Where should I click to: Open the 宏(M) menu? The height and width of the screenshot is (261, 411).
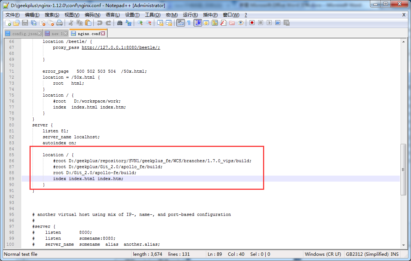172,15
